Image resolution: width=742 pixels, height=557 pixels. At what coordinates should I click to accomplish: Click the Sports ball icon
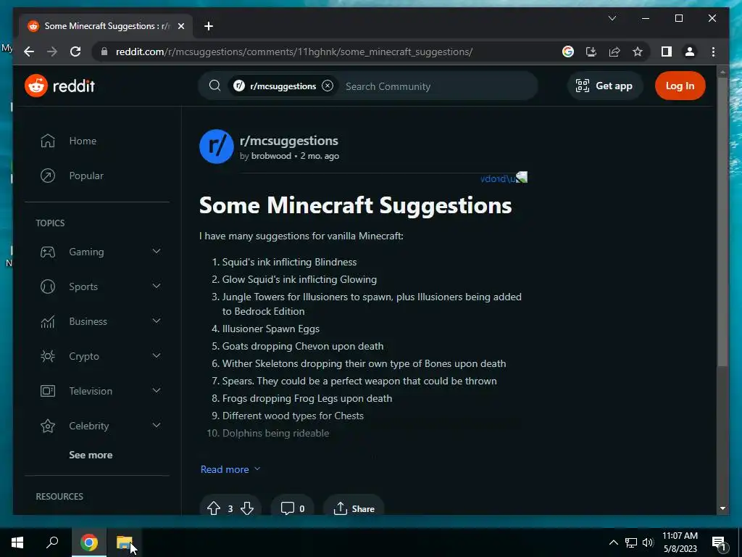coord(48,286)
